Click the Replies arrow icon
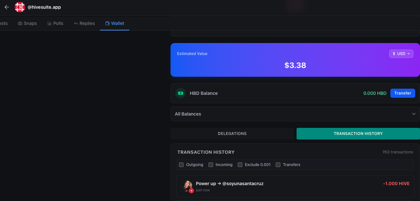The height and width of the screenshot is (201, 420). point(76,23)
